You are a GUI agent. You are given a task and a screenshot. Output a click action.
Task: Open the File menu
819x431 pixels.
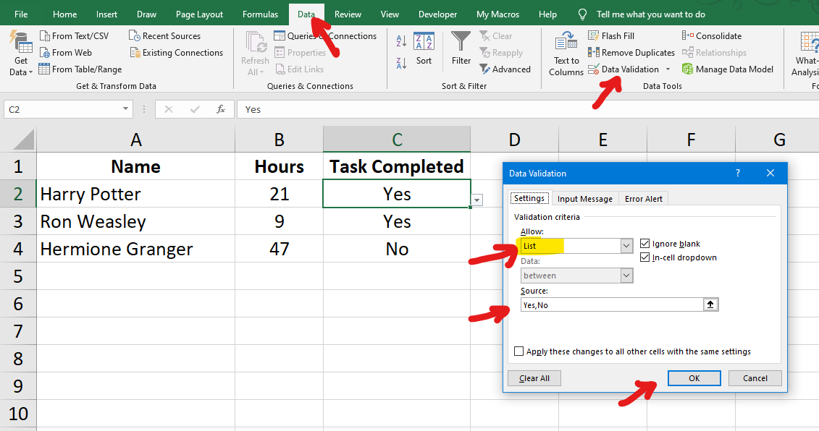click(22, 14)
